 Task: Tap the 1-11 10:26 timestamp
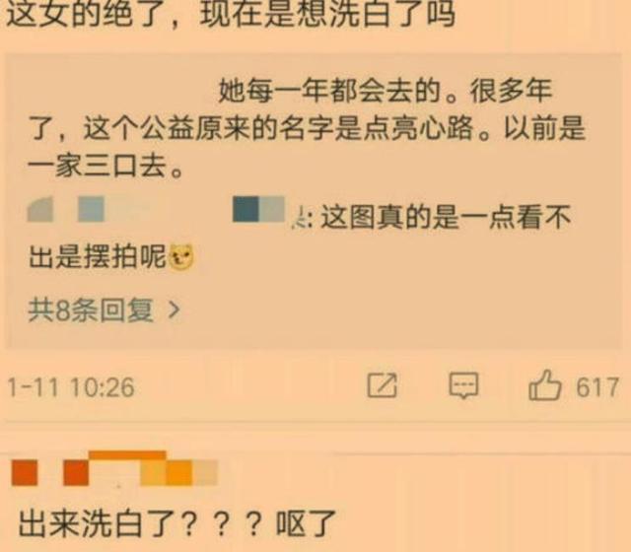pyautogui.click(x=71, y=387)
